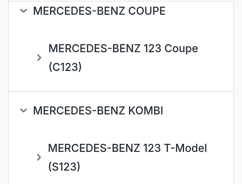Click the (S123) model code text
Screen dimensions: 242x184
point(64,167)
